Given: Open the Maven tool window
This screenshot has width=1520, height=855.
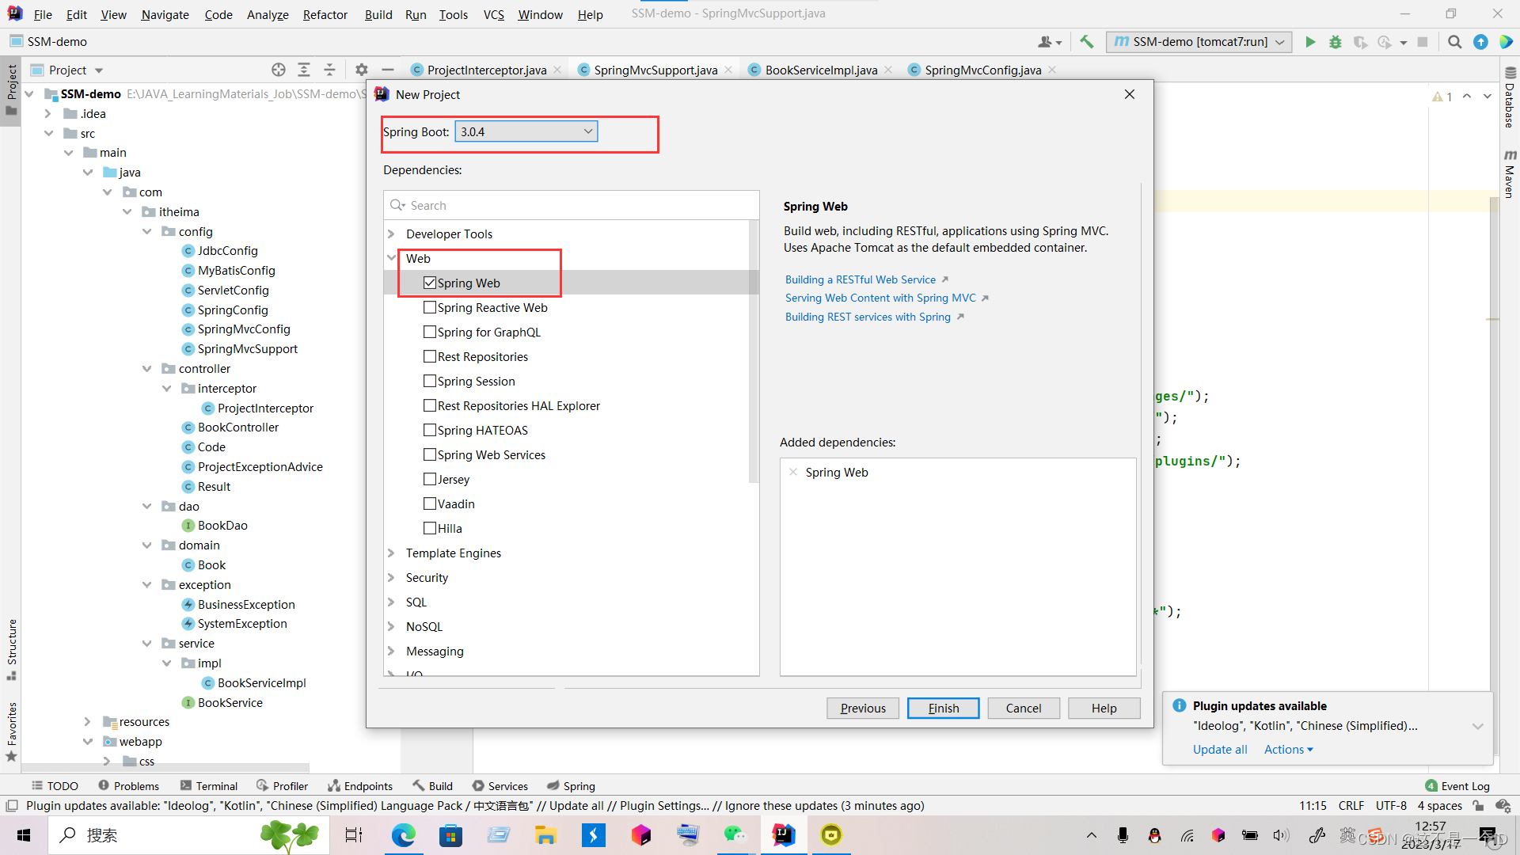Looking at the screenshot, I should pos(1510,174).
